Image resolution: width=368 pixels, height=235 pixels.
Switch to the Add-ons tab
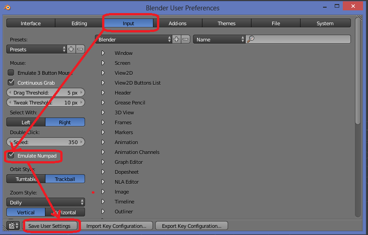point(178,23)
